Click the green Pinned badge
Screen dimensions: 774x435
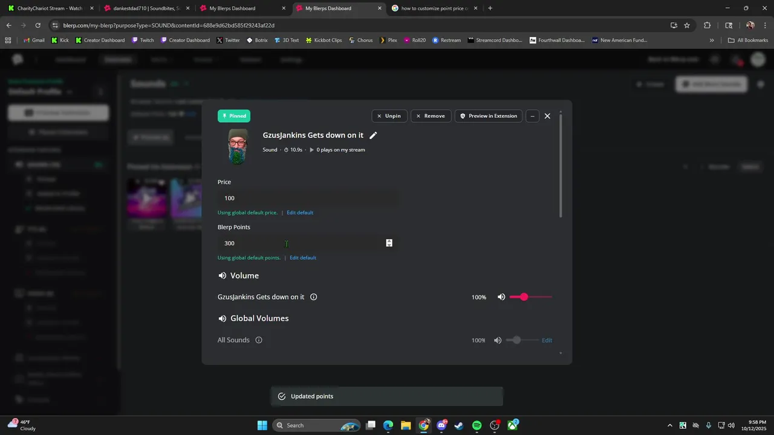click(x=234, y=116)
